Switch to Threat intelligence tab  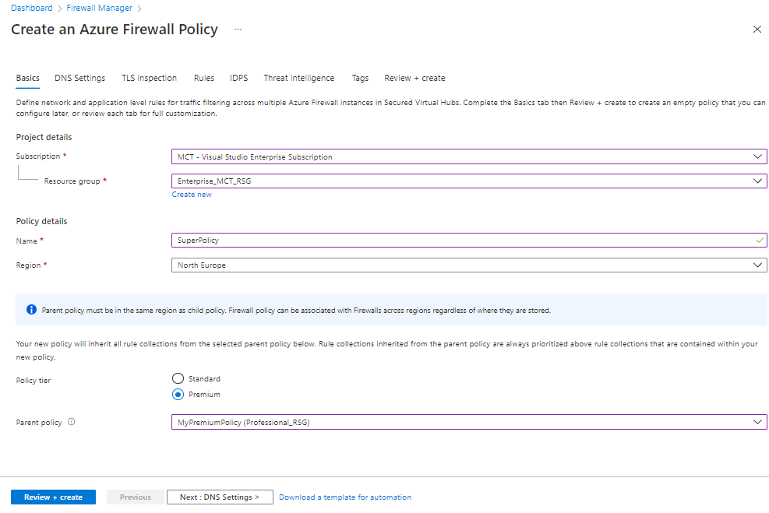pos(298,78)
